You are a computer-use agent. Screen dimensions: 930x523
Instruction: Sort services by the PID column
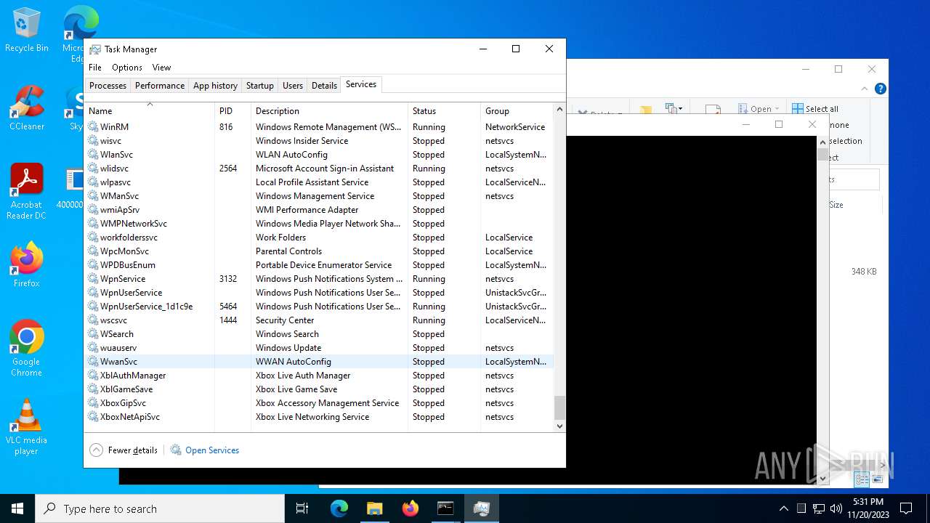(232, 111)
